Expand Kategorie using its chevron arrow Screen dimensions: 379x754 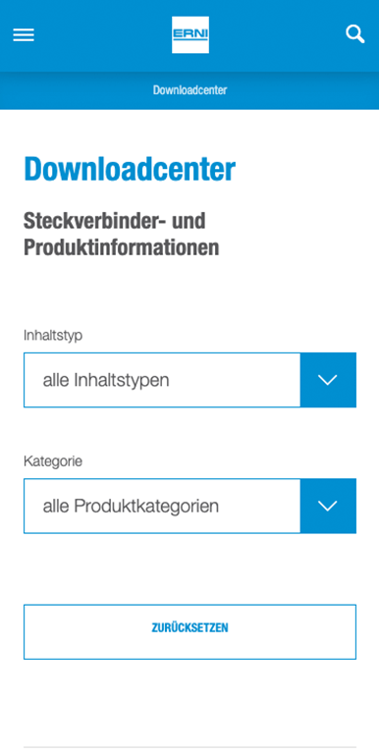coord(328,506)
